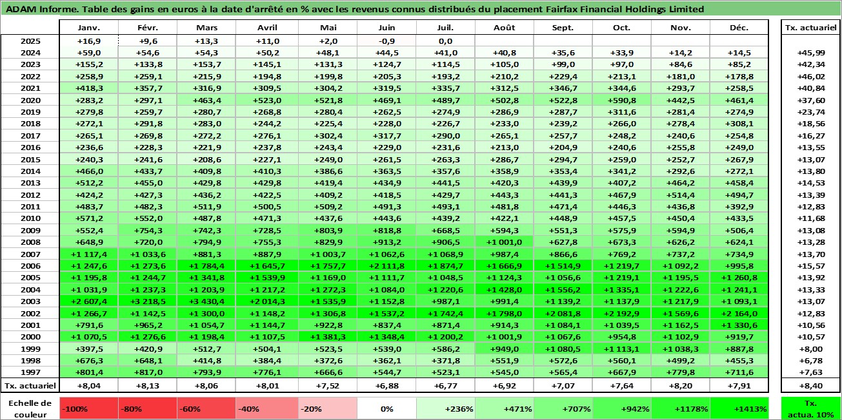This screenshot has height=420, width=842.
Task: Click the Tx. actua. 10% green box
Action: point(810,408)
